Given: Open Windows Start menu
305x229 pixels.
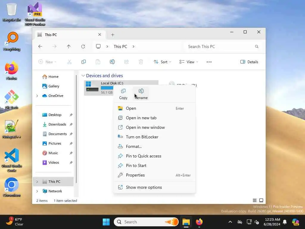Looking at the screenshot, I should (x=106, y=222).
